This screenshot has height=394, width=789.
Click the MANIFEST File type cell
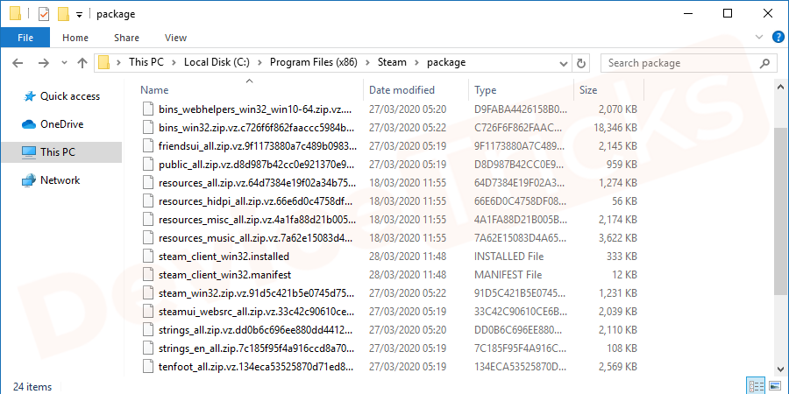coord(508,275)
